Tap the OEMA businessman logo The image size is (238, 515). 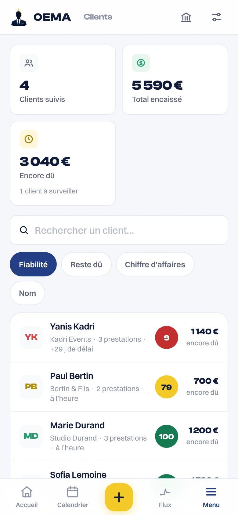coord(19,17)
